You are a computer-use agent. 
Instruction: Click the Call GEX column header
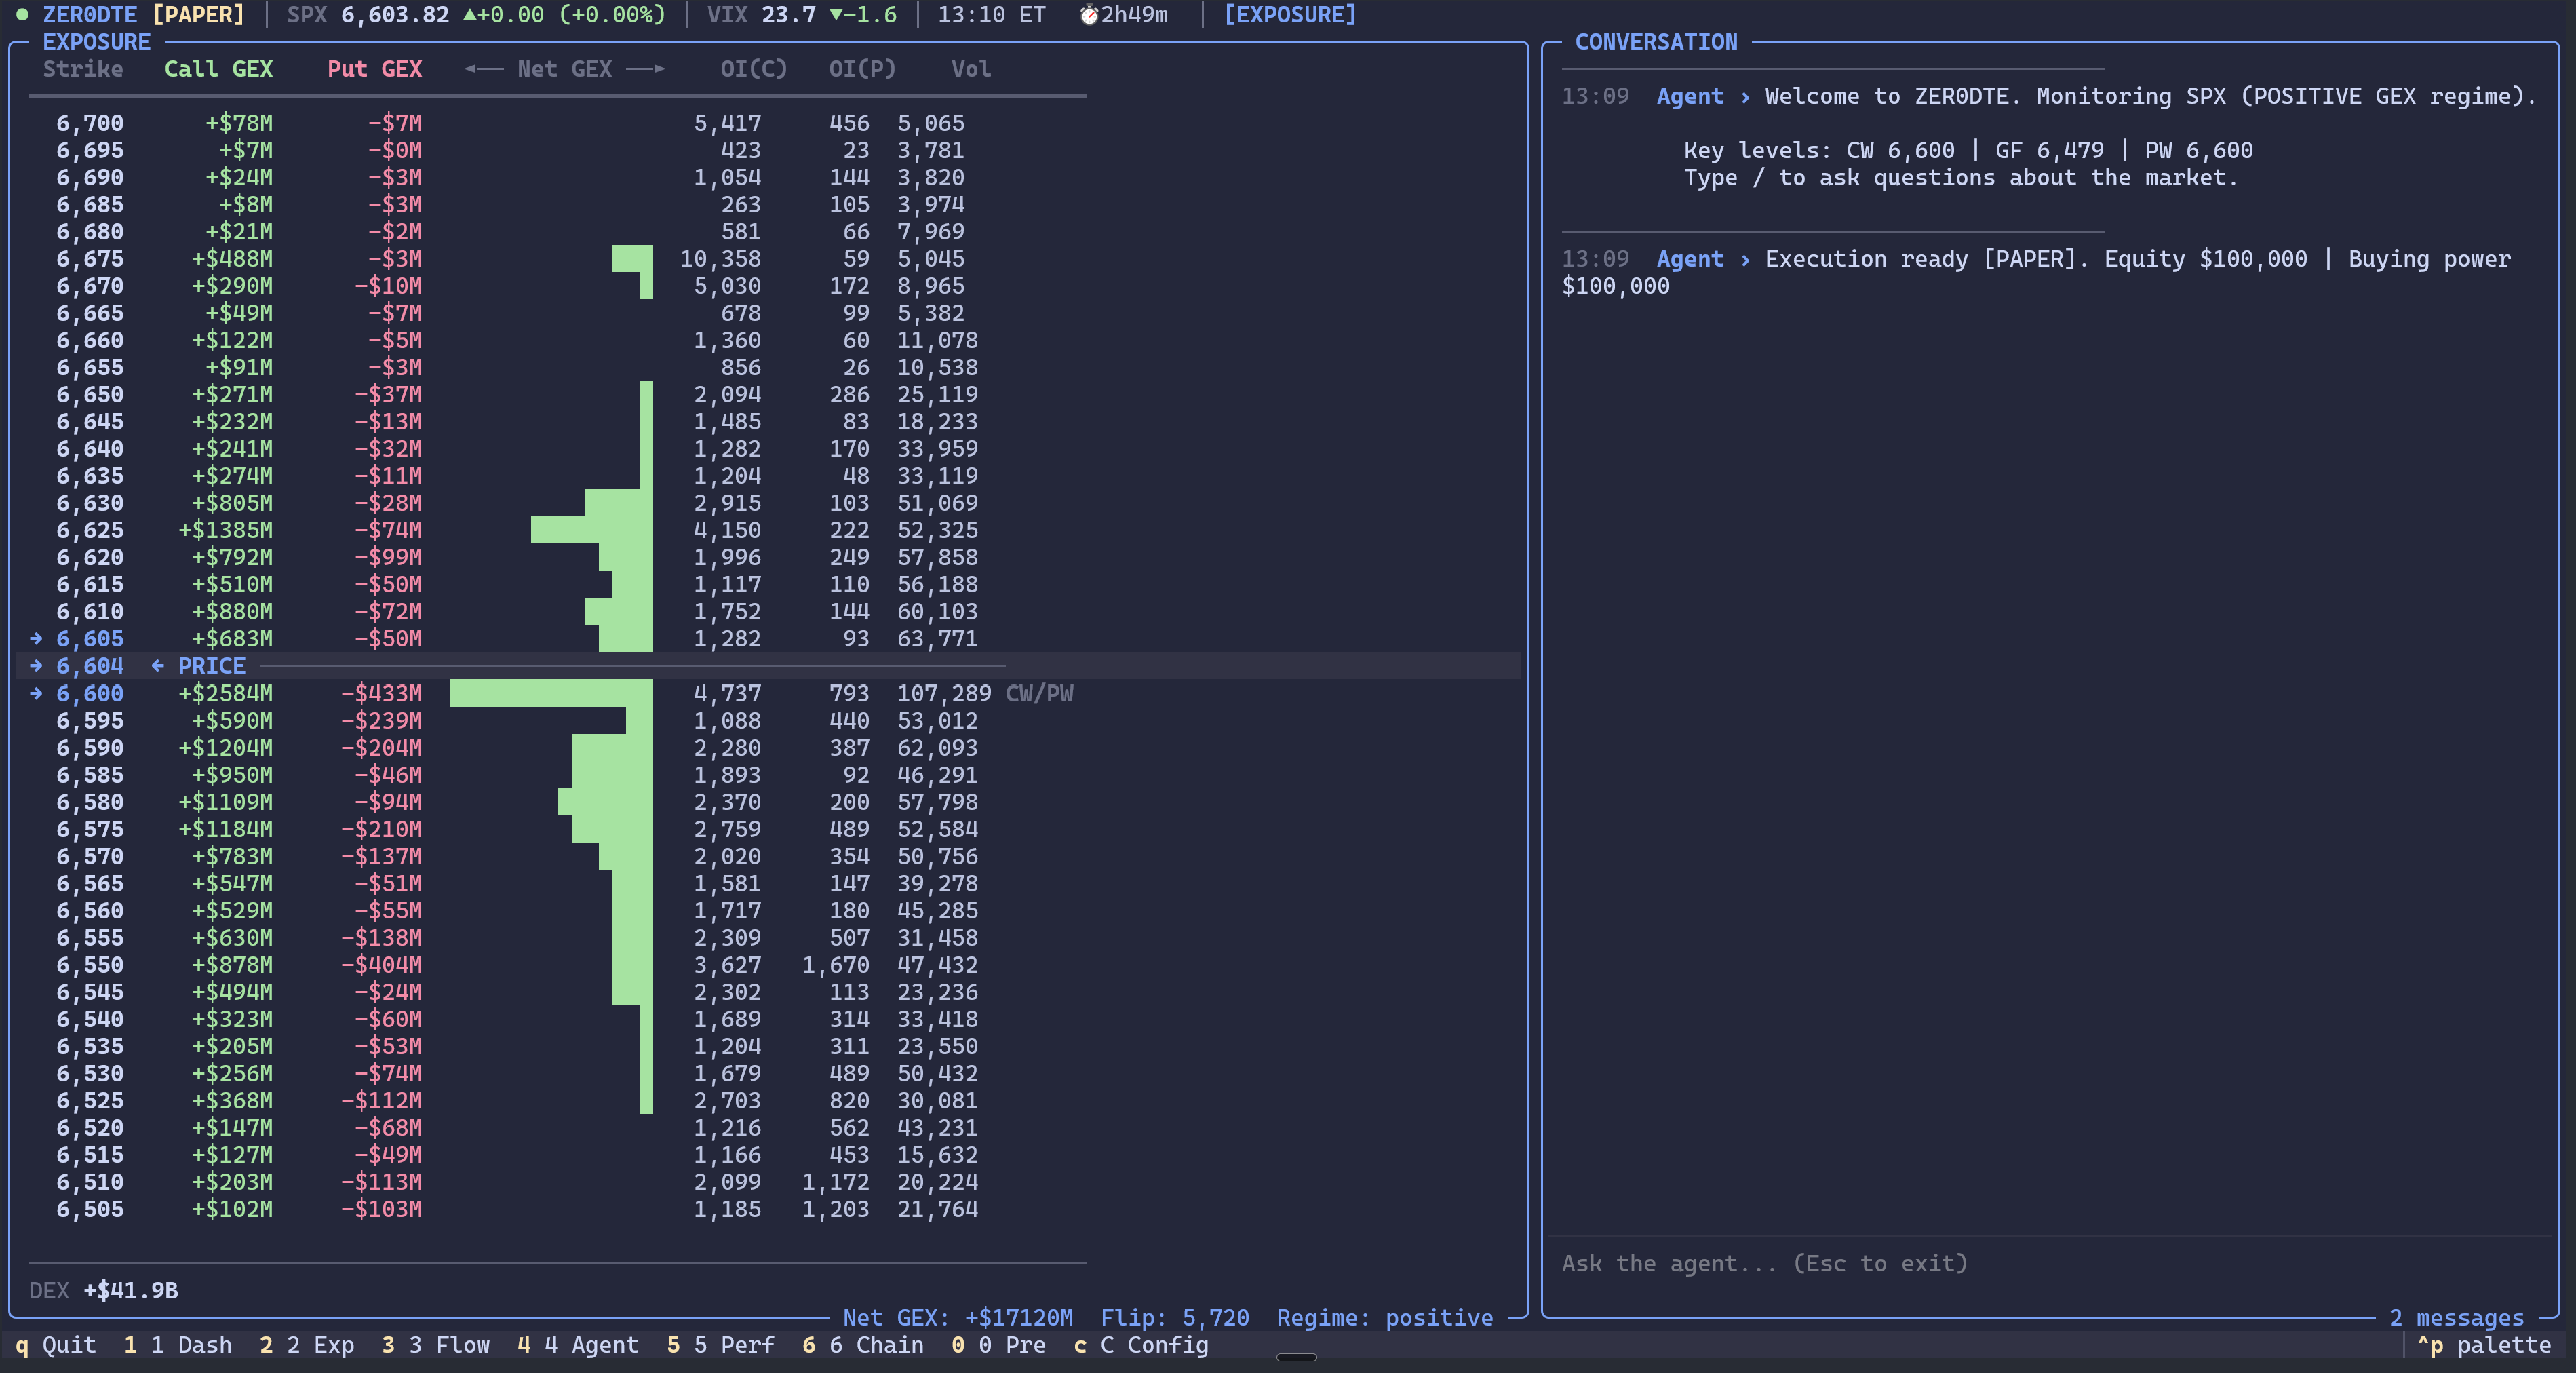click(x=218, y=69)
